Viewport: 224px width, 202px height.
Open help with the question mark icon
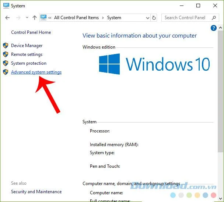214,28
